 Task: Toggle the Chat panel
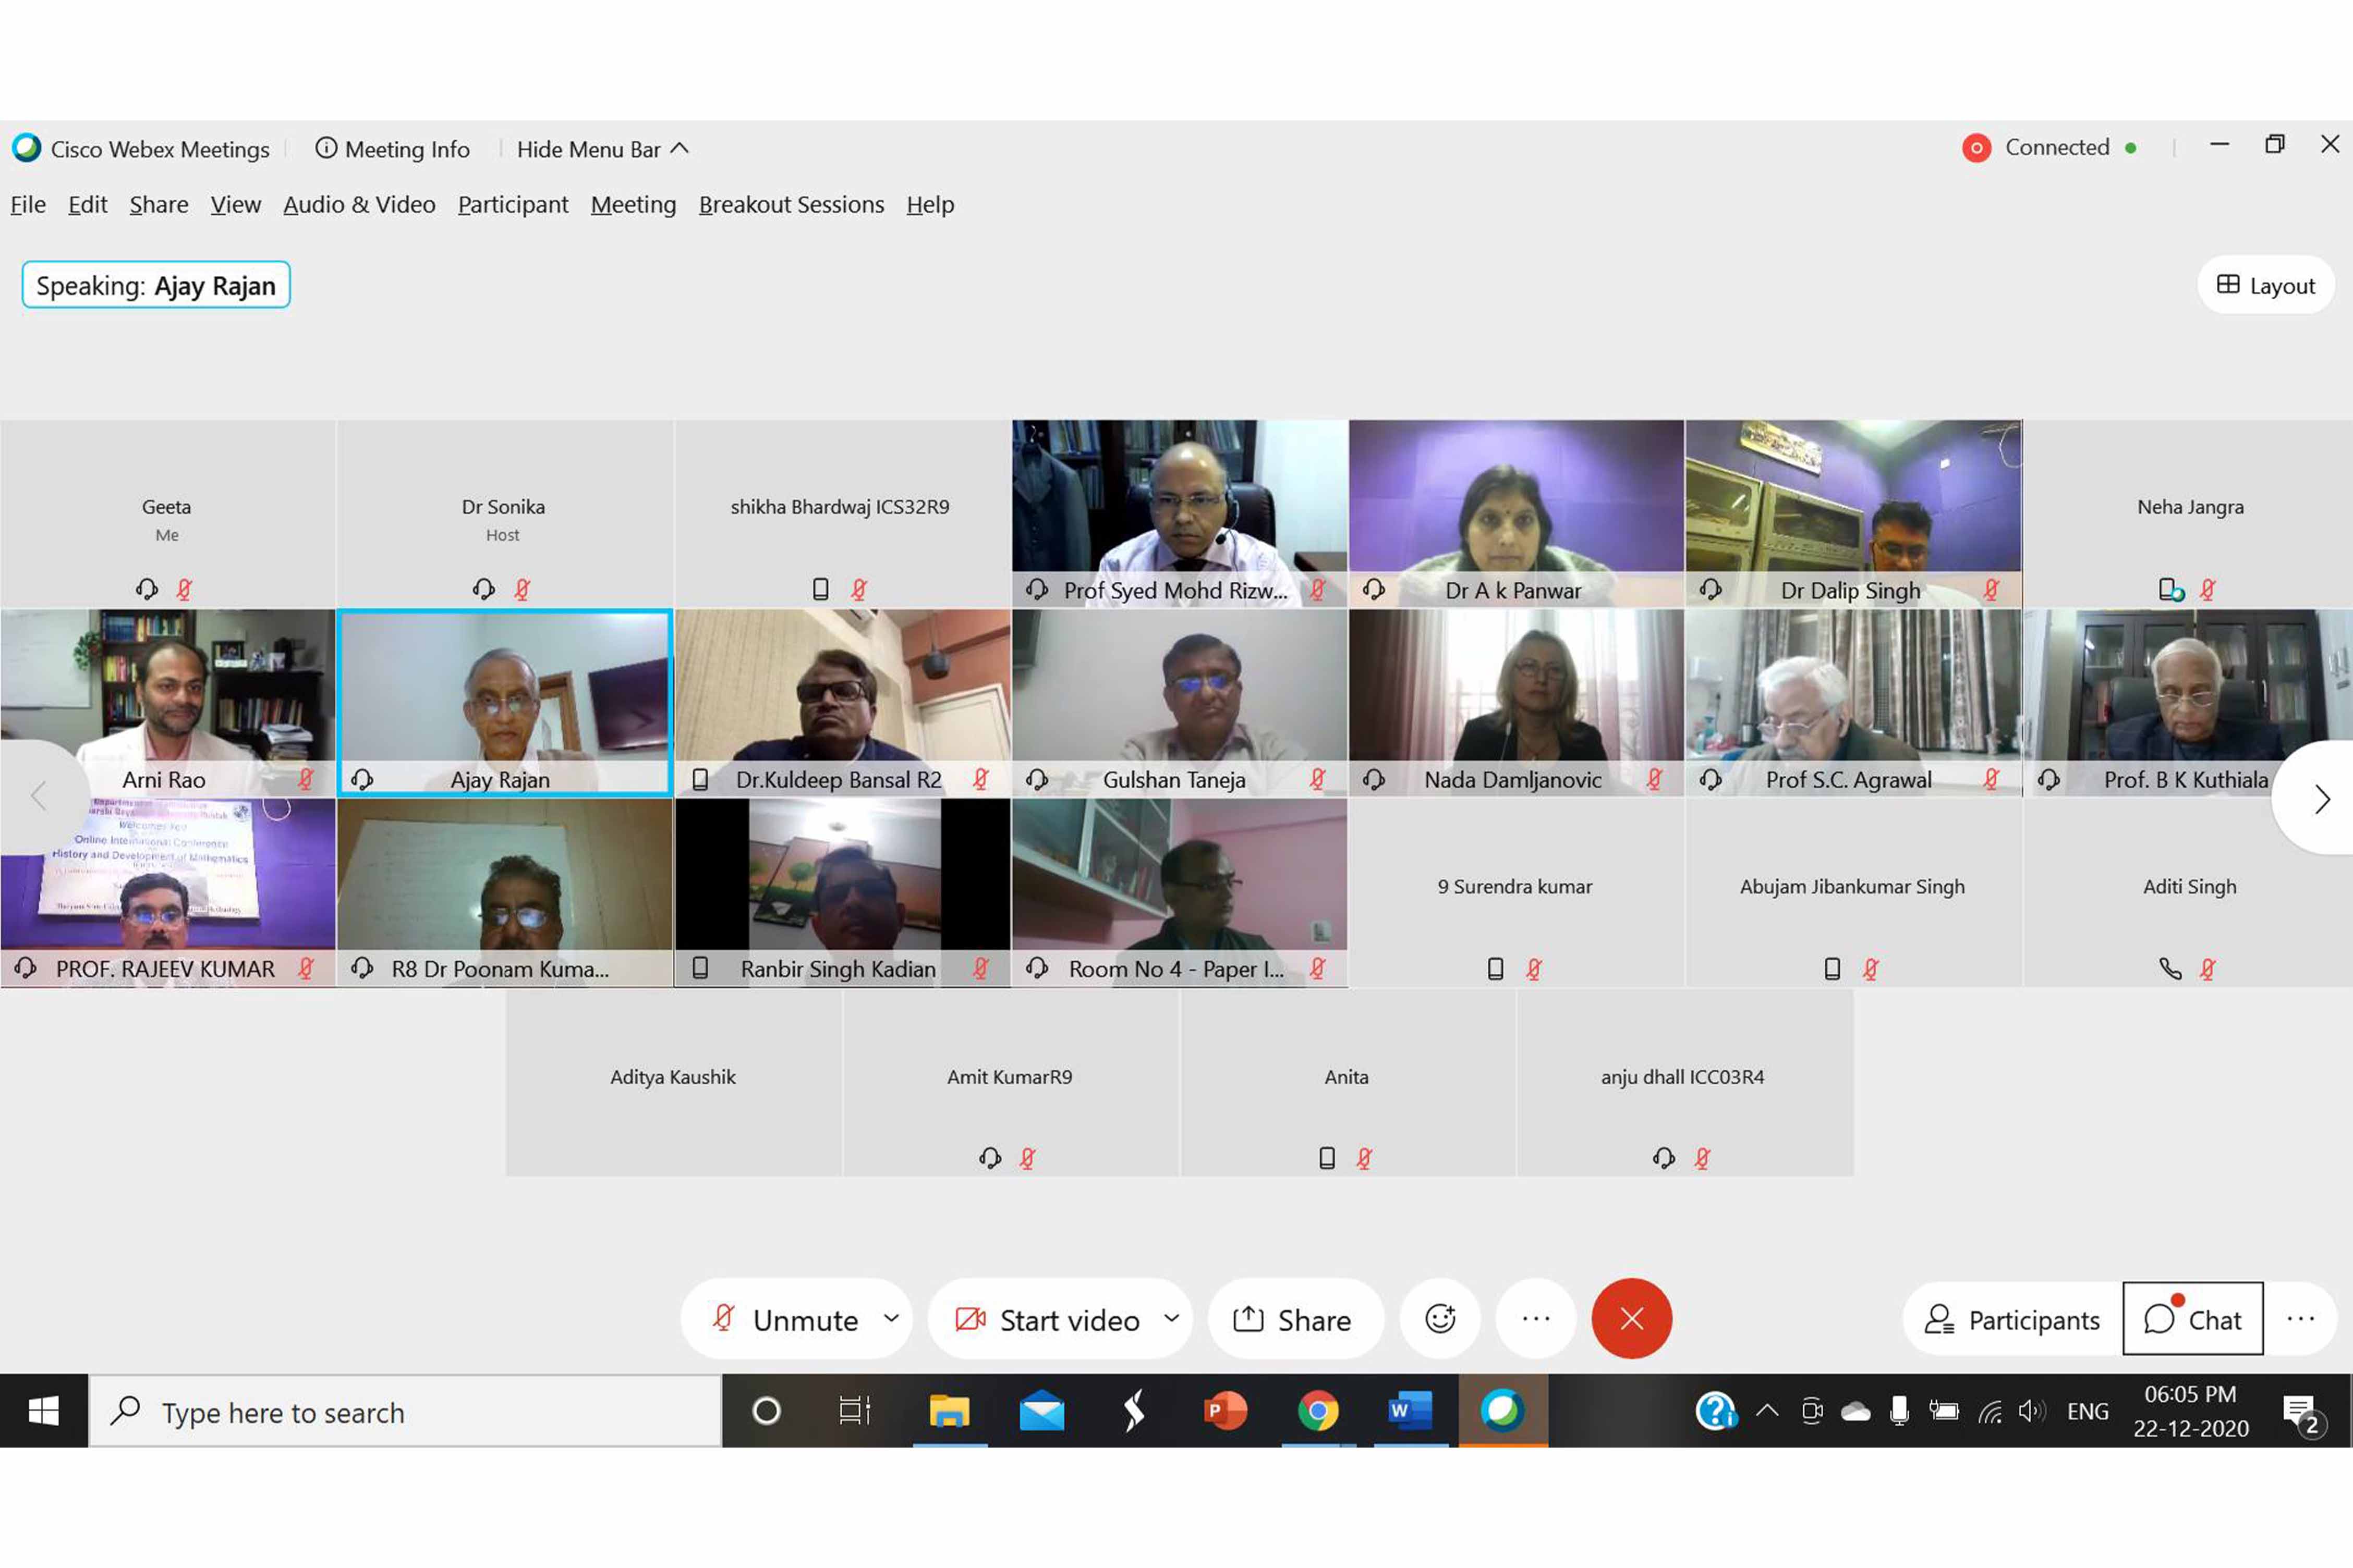(2193, 1320)
